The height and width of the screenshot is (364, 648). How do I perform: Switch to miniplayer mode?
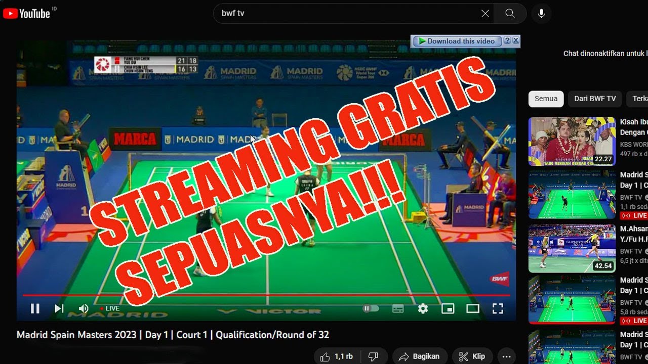point(448,308)
